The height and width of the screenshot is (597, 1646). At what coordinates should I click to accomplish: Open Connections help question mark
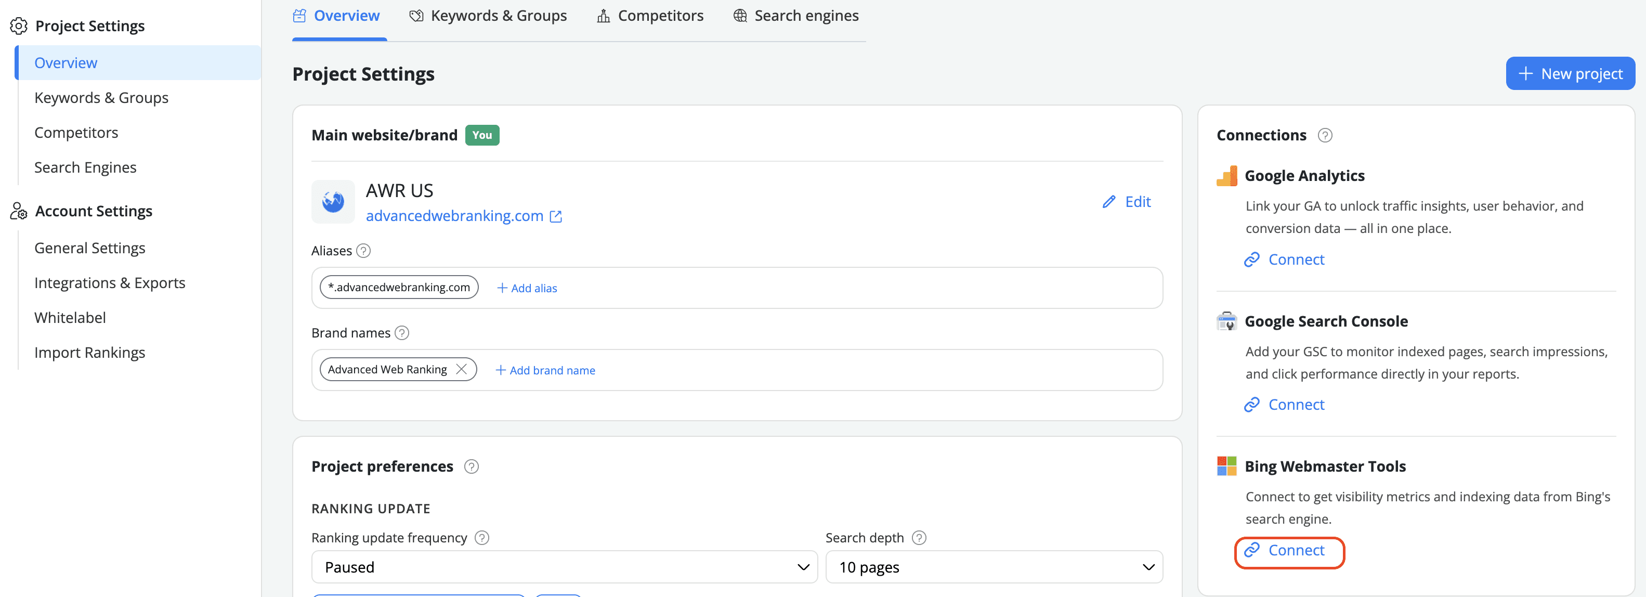[x=1325, y=136]
